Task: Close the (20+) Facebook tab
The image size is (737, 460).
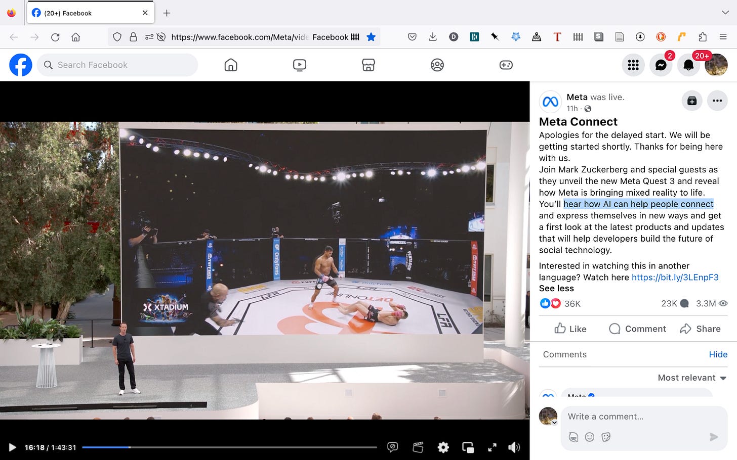Action: pyautogui.click(x=145, y=13)
